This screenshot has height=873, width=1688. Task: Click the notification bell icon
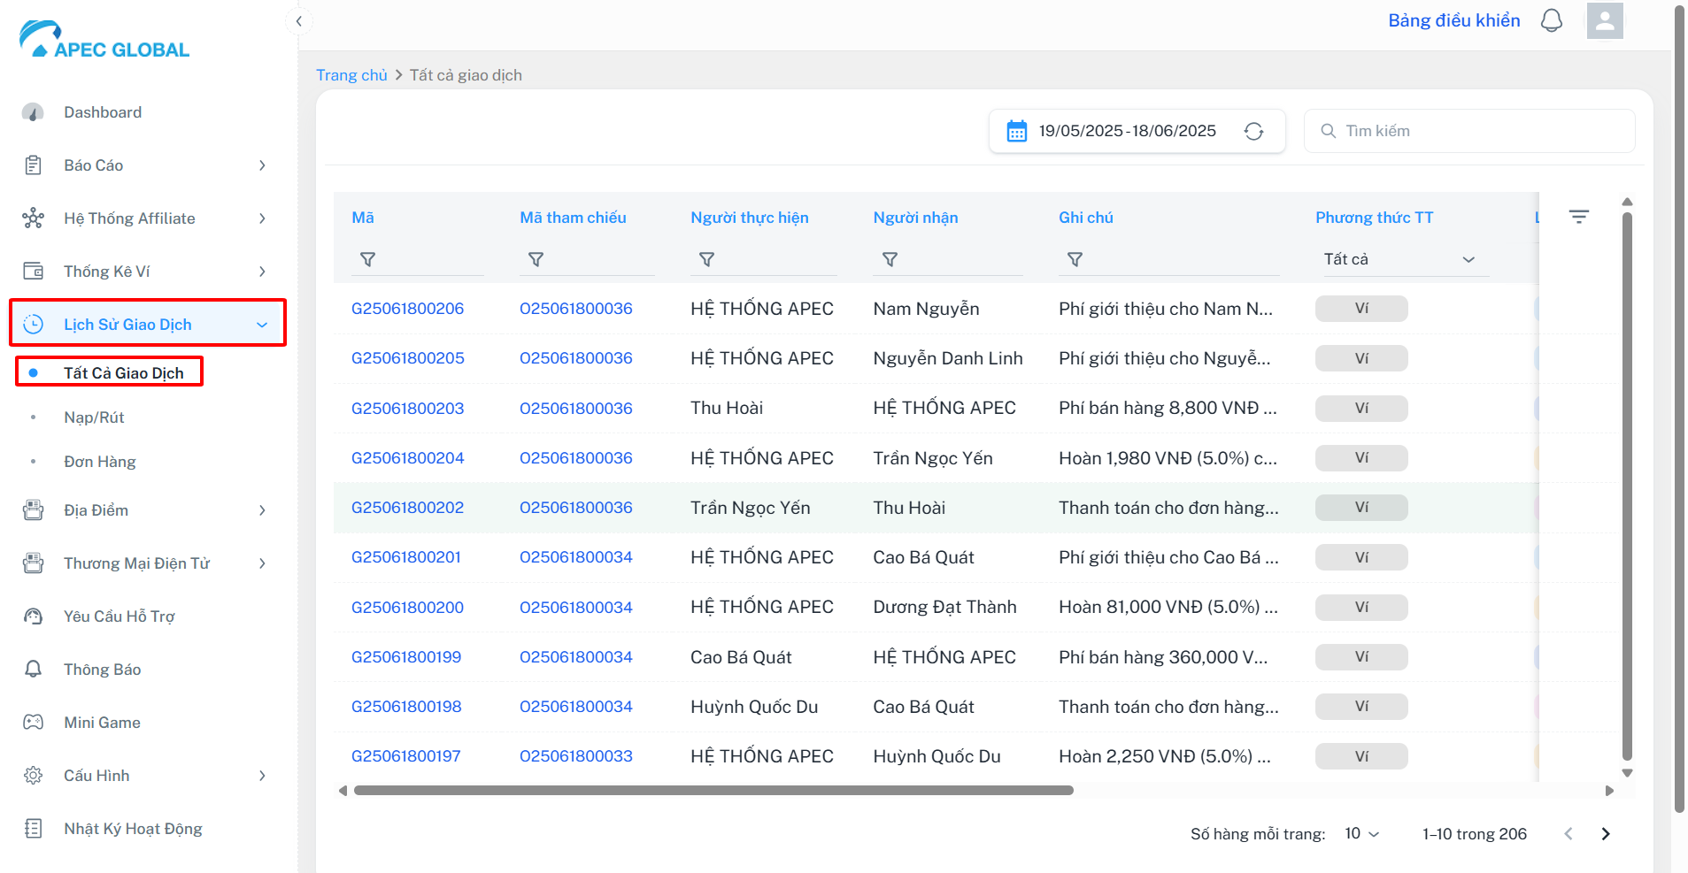click(1552, 20)
